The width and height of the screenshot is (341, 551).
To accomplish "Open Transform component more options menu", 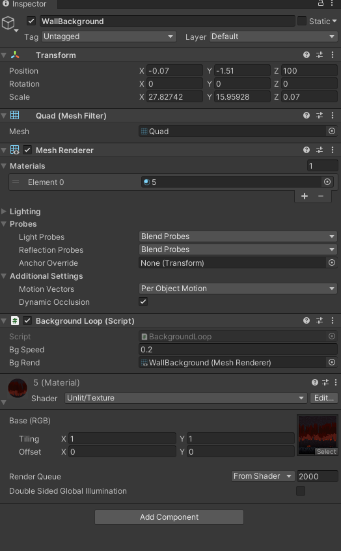I will click(333, 55).
